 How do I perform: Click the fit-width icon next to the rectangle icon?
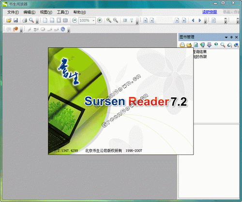coord(132,20)
